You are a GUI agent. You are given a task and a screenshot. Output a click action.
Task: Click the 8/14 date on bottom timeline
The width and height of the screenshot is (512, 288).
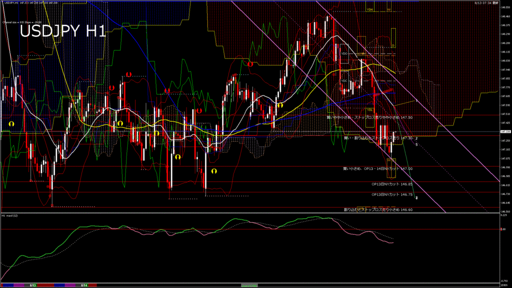pos(84,285)
